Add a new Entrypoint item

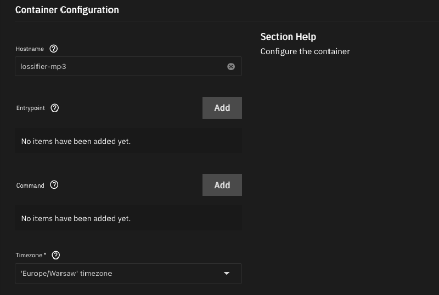(222, 108)
